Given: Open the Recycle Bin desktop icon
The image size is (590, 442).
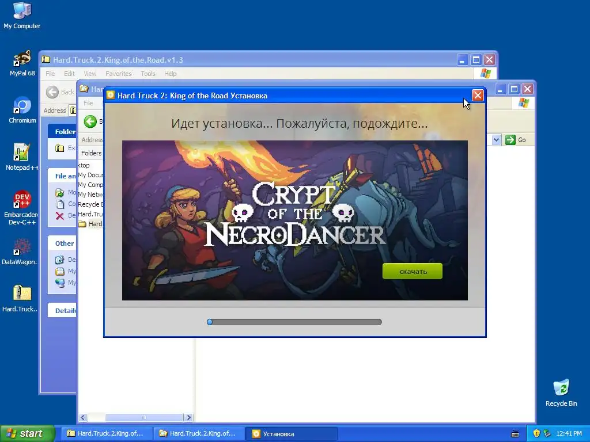Looking at the screenshot, I should 561,393.
